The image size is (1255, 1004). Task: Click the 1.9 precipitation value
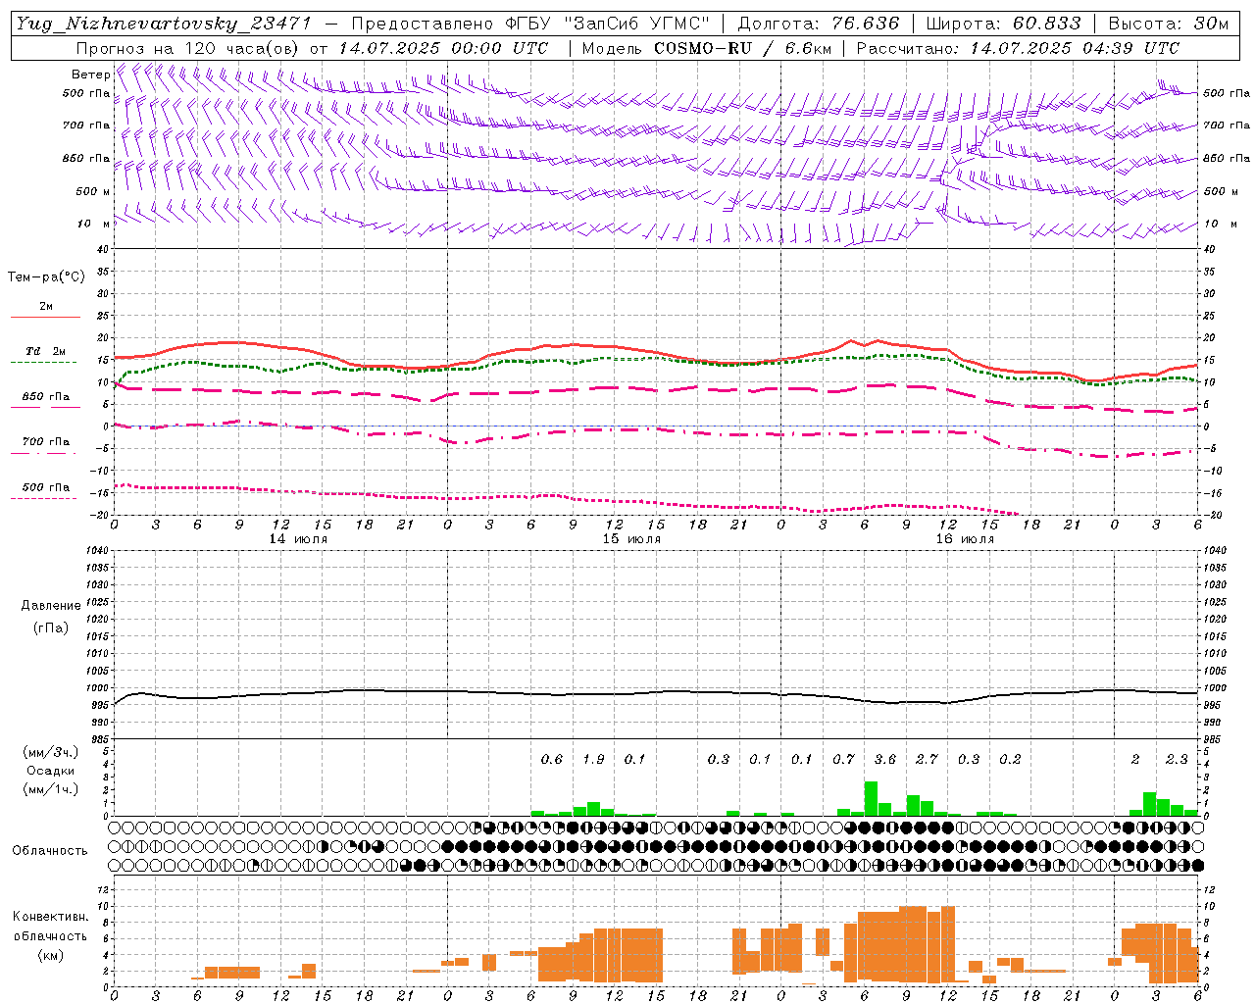(593, 759)
